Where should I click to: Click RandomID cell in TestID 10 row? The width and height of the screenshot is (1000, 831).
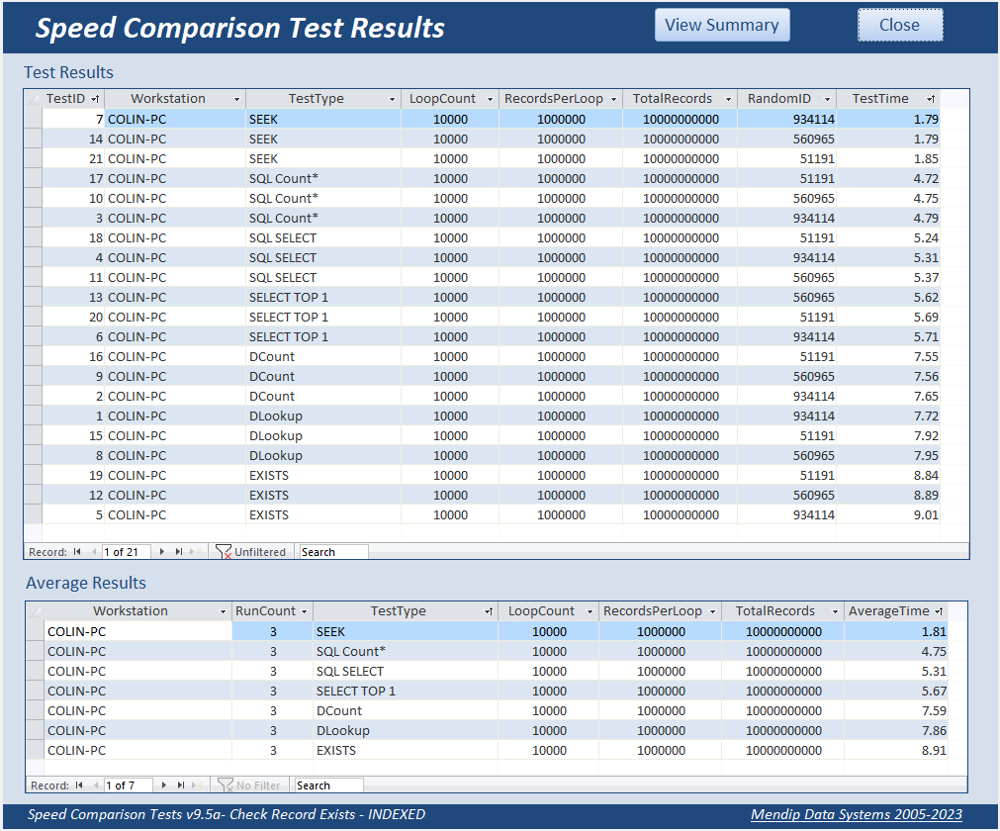[x=786, y=198]
